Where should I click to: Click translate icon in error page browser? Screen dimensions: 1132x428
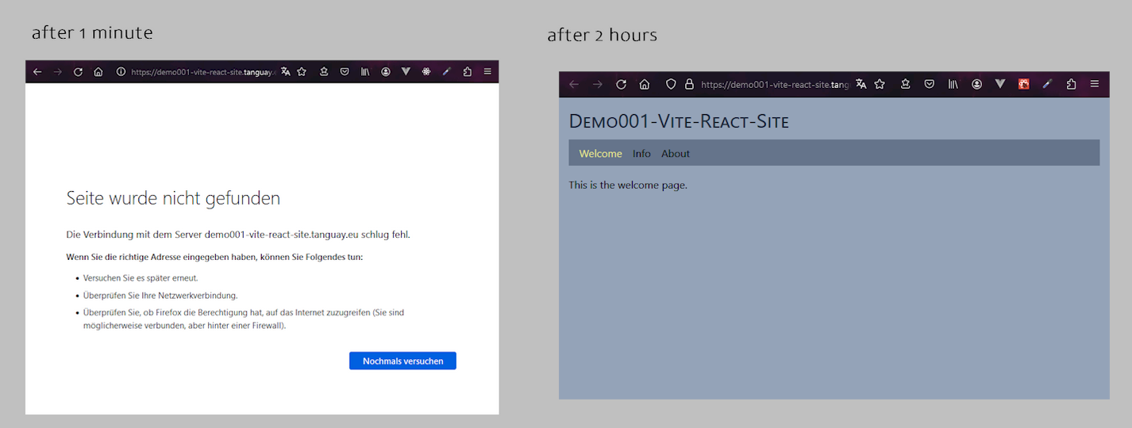tap(286, 72)
